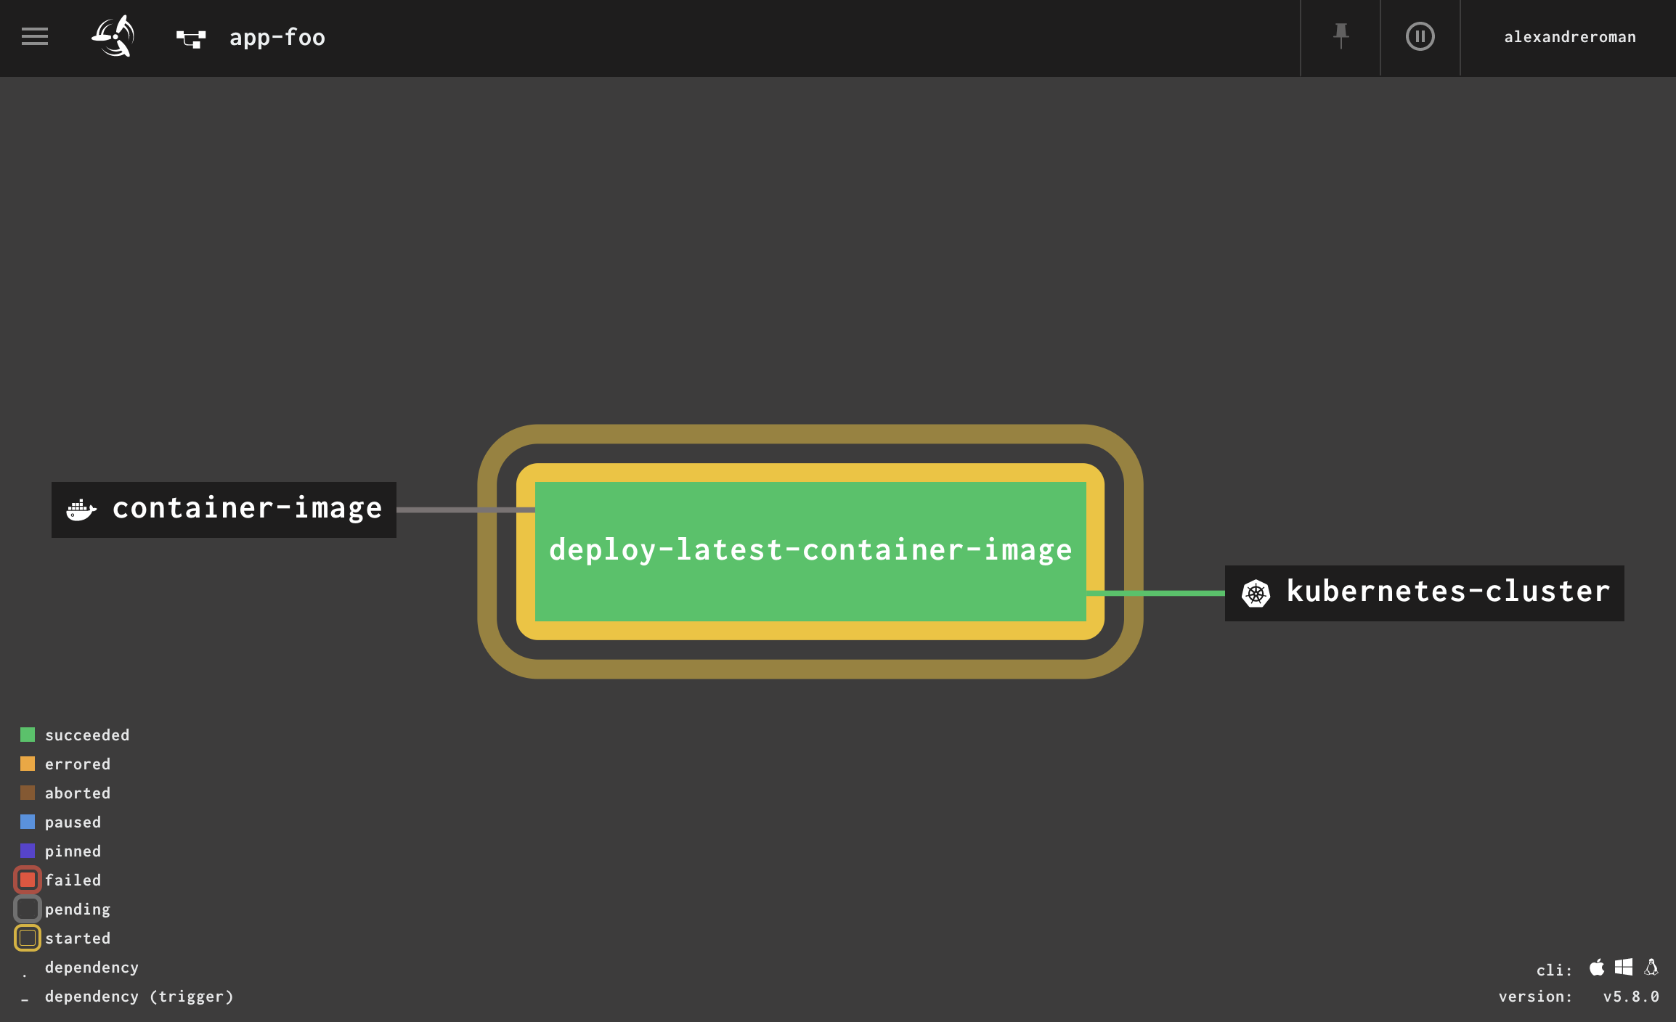Open the alexandreroman user menu
The image size is (1676, 1022).
pyautogui.click(x=1569, y=37)
